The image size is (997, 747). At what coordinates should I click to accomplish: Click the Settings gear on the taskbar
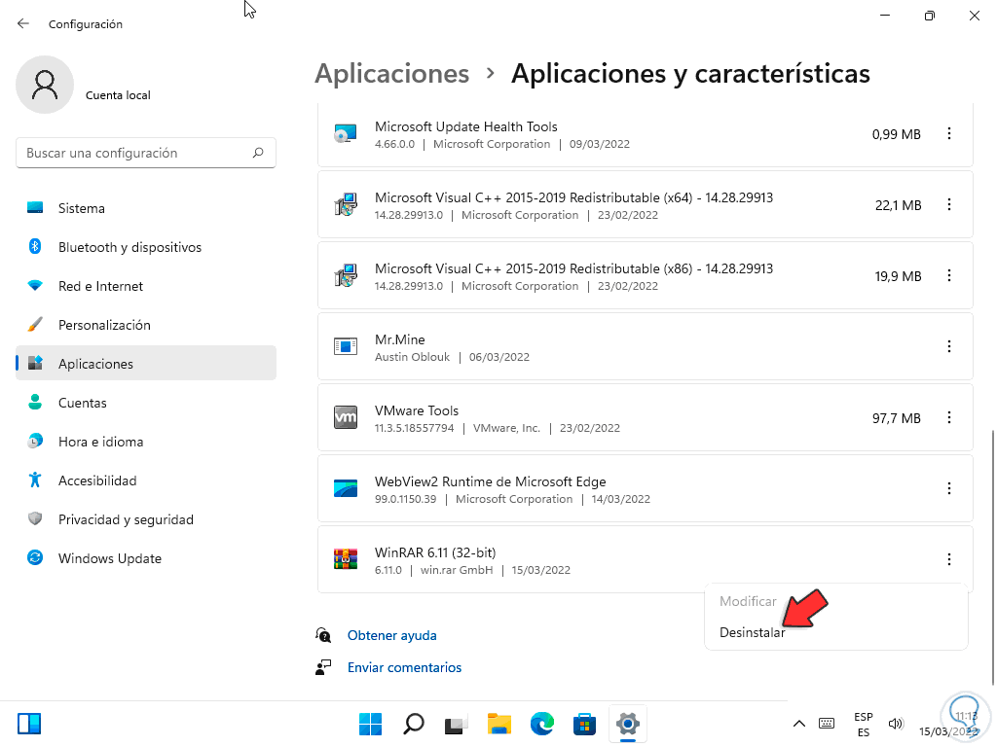tap(628, 724)
